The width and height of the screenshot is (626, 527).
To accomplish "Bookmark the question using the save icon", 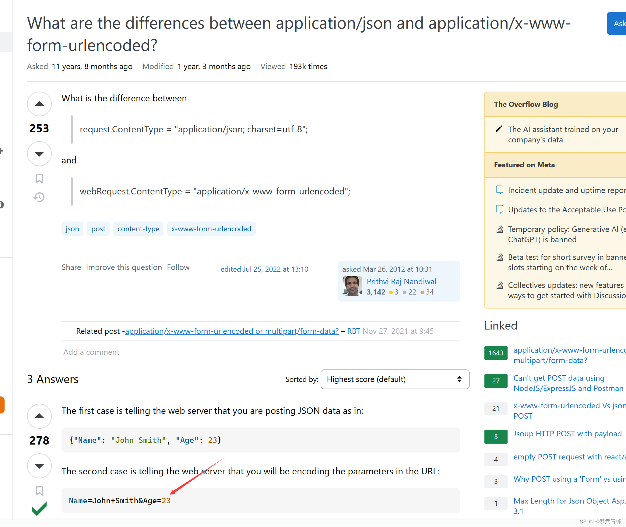I will (39, 179).
